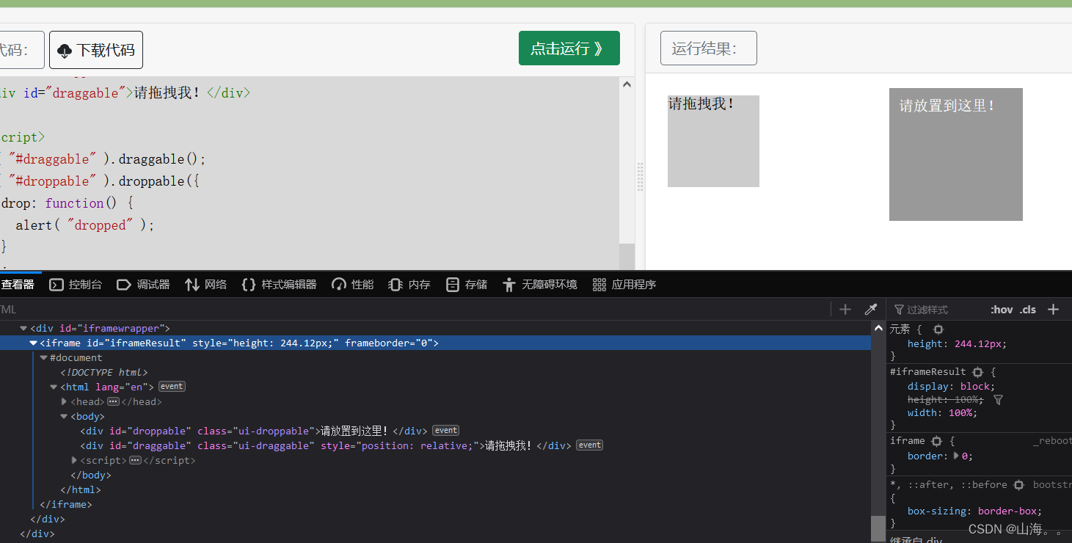Click the 下载代码 download button
Viewport: 1072px width, 543px height.
[95, 49]
